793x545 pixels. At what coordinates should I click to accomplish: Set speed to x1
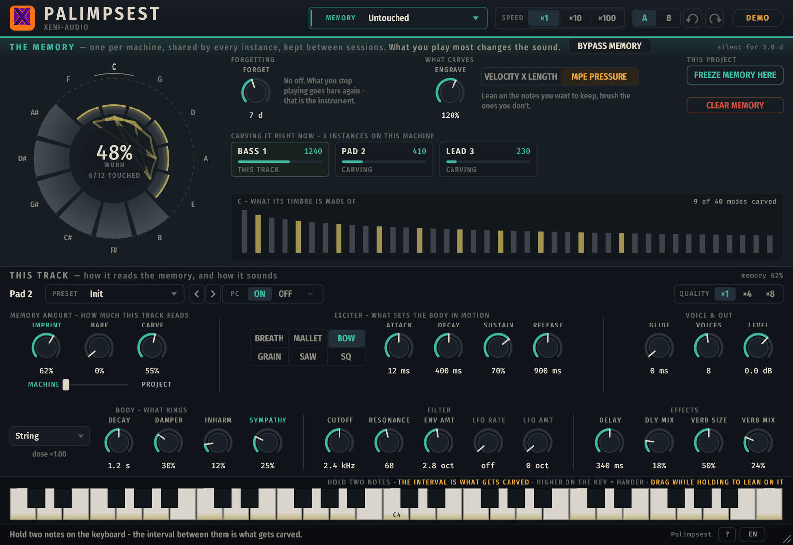click(544, 18)
